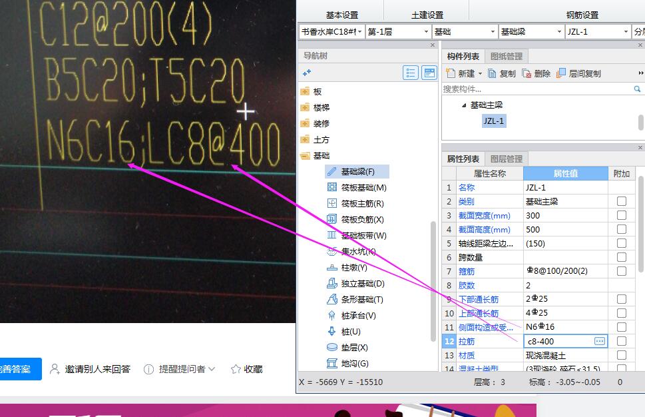645x417 pixels.
Task: Tick 附加 checkbox for 类别 row
Action: click(622, 201)
